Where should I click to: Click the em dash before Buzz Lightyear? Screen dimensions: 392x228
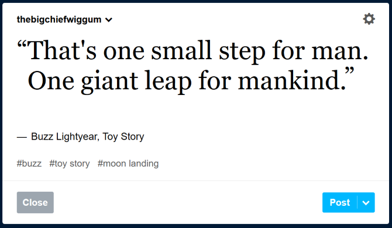coord(22,137)
